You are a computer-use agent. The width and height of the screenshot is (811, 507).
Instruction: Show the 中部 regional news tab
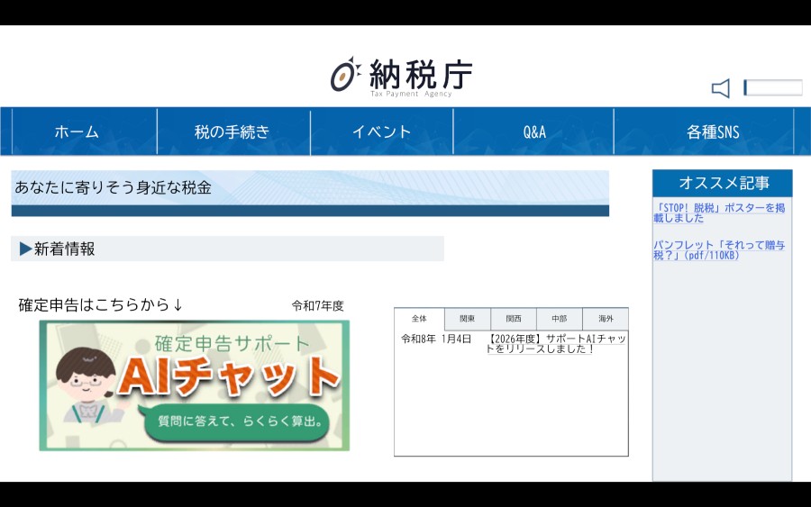(559, 319)
